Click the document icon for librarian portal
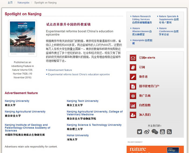This screenshot has height=153, width=189. click(133, 86)
